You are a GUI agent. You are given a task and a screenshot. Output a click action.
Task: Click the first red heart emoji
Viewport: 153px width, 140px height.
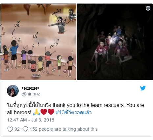[44, 112]
